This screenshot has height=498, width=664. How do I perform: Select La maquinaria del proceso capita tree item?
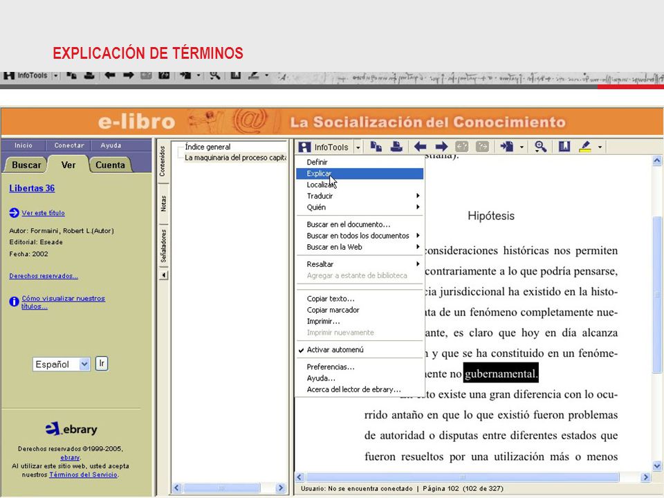click(x=235, y=158)
